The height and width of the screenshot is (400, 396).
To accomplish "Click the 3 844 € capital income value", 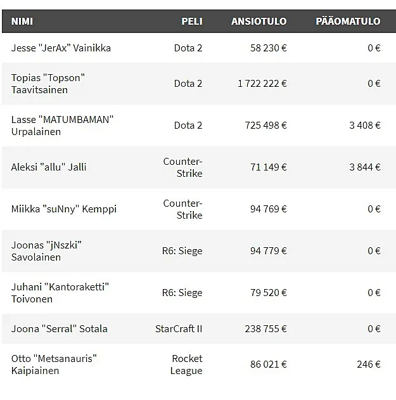I will (x=364, y=167).
